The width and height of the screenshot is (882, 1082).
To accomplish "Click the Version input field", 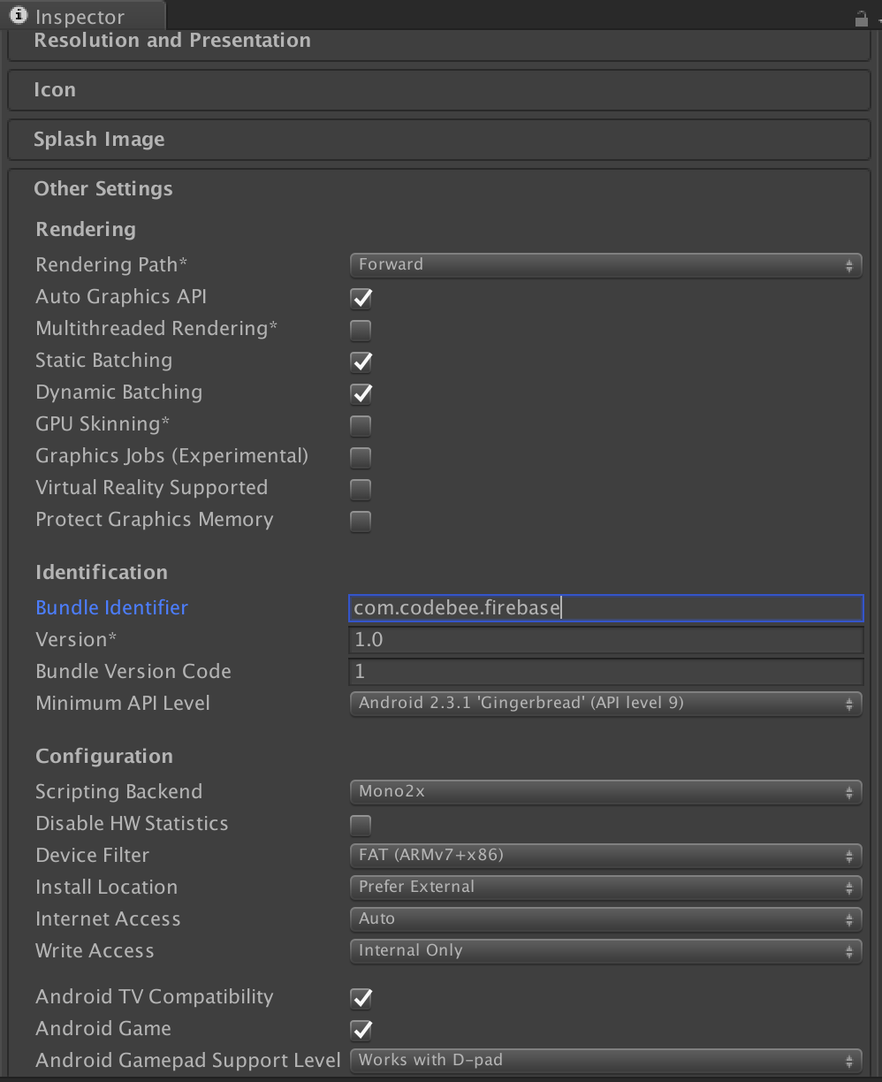I will pyautogui.click(x=605, y=640).
